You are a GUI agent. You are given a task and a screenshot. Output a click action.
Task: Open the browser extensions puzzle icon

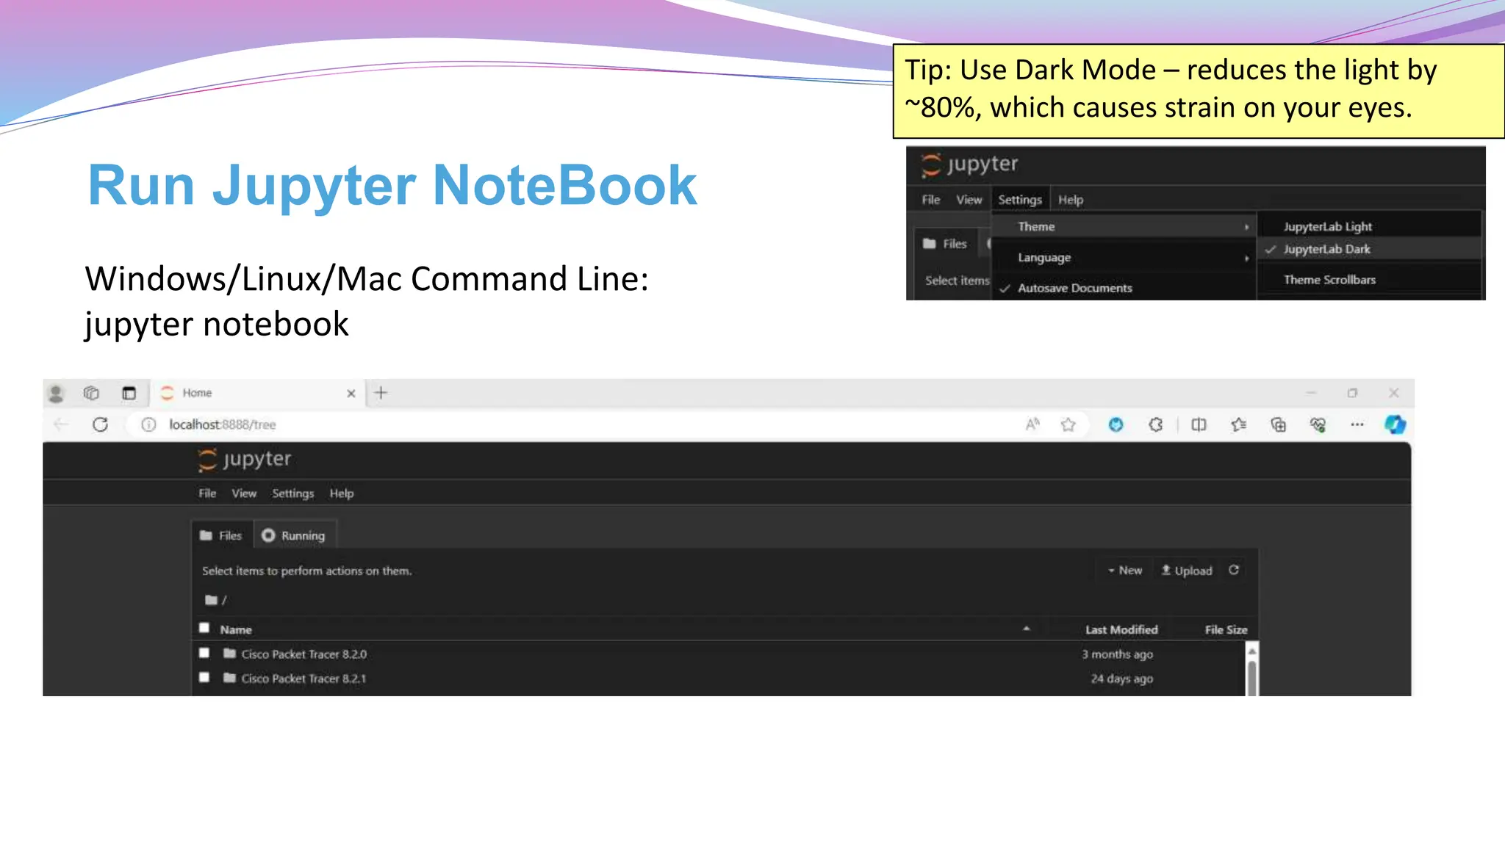[x=1155, y=424]
